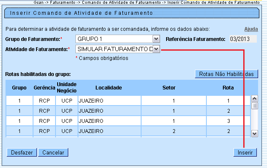The image size is (267, 168).
Task: Click RCP in the Rota 1 row
Action: tap(44, 101)
